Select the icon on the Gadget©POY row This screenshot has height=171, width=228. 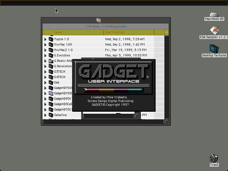point(51,99)
